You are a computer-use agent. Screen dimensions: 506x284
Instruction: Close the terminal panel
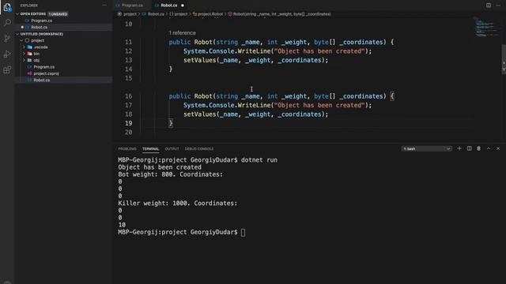coord(498,148)
